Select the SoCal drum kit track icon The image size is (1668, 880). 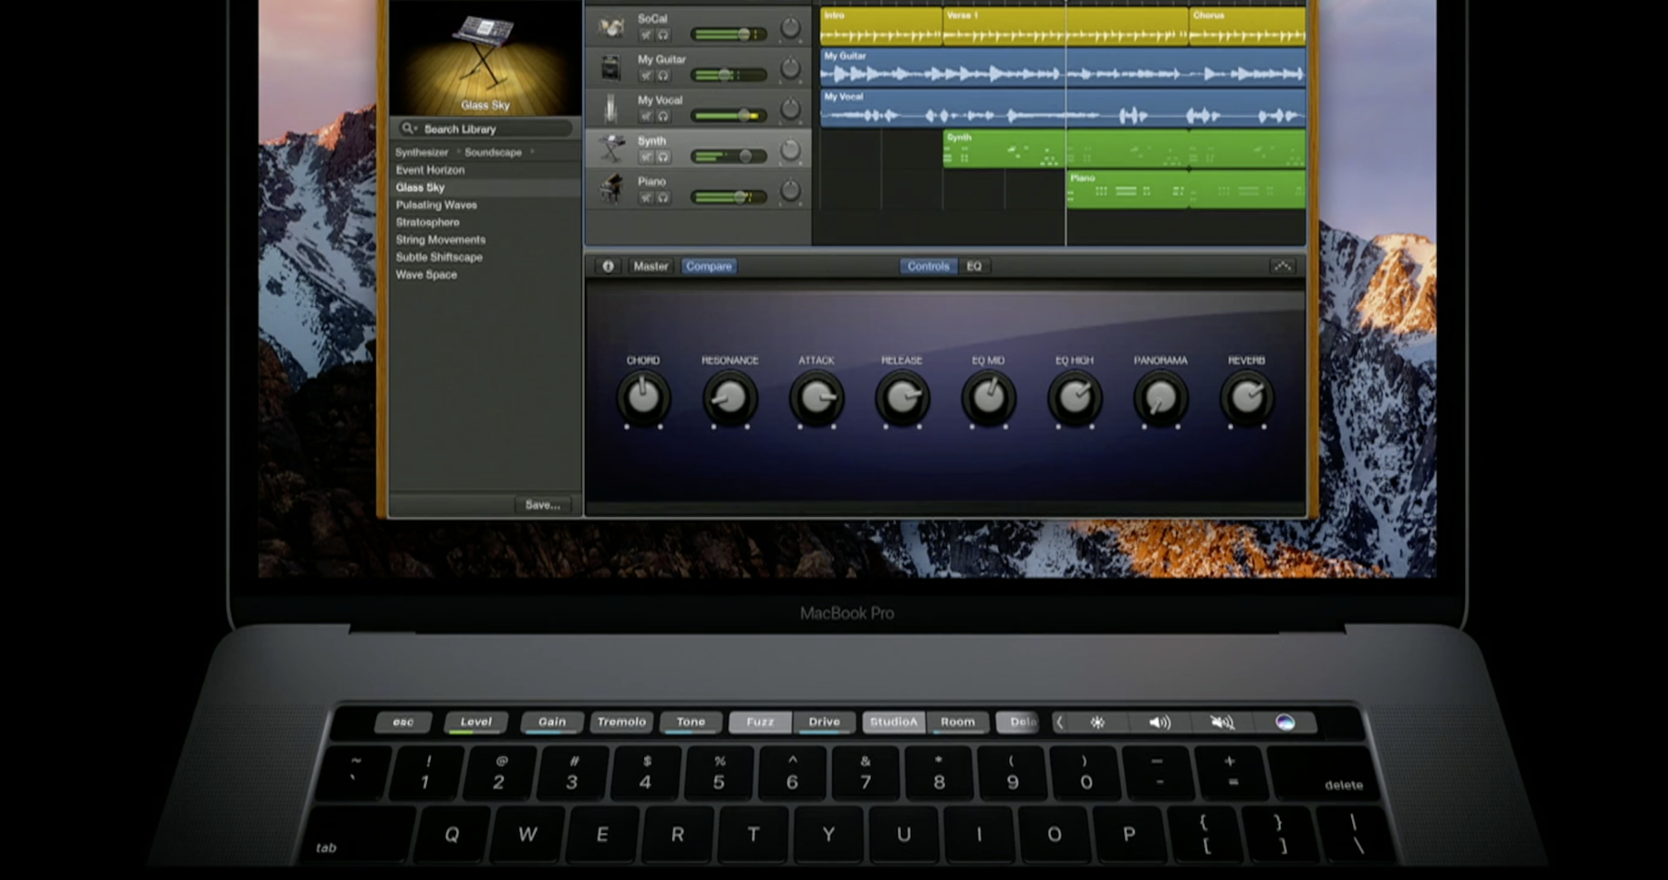(612, 28)
